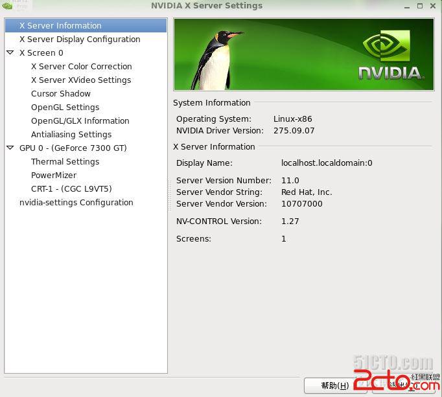Viewport: 442px width, 397px height.
Task: Click the NVIDIA Driver Version label
Action: coord(220,131)
